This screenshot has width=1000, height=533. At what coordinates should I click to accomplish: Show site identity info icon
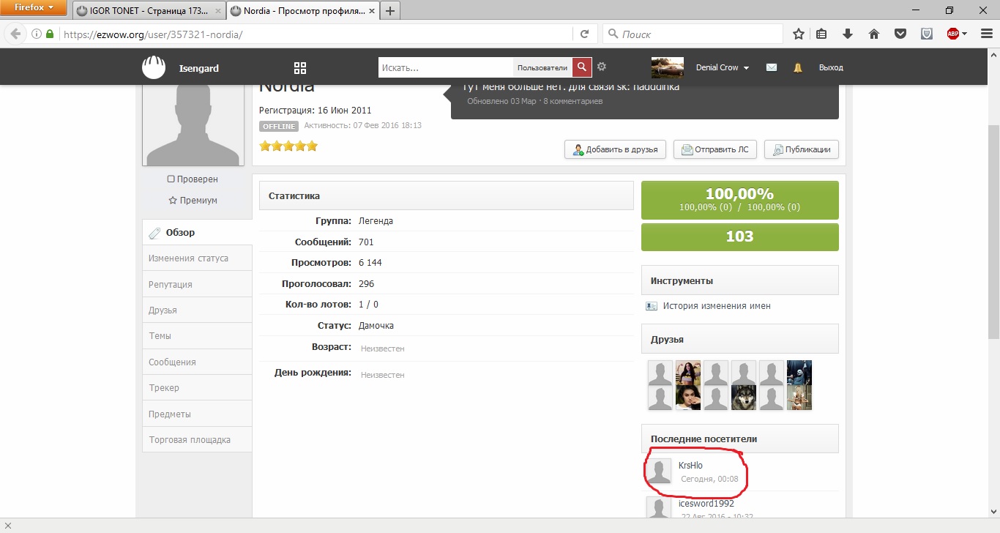37,34
